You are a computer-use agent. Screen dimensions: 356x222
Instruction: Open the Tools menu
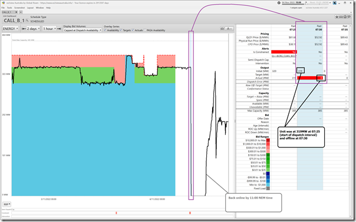point(9,8)
